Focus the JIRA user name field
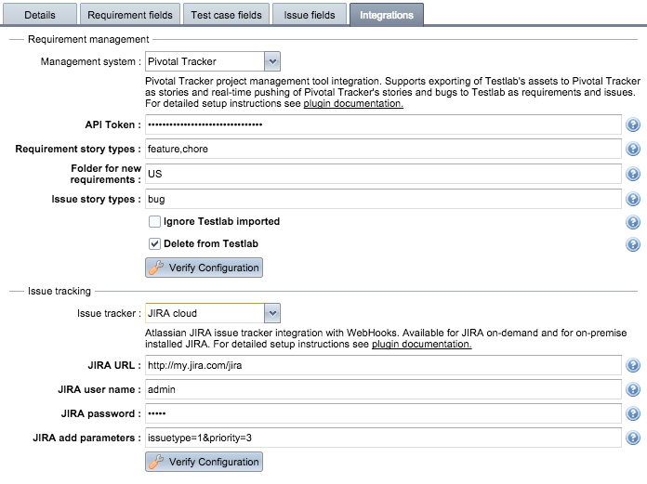This screenshot has height=484, width=647. (383, 389)
